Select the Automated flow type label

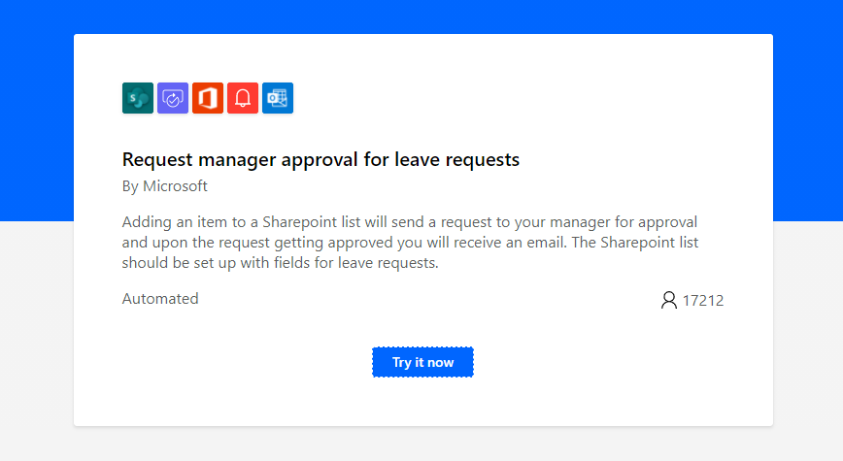pos(160,298)
